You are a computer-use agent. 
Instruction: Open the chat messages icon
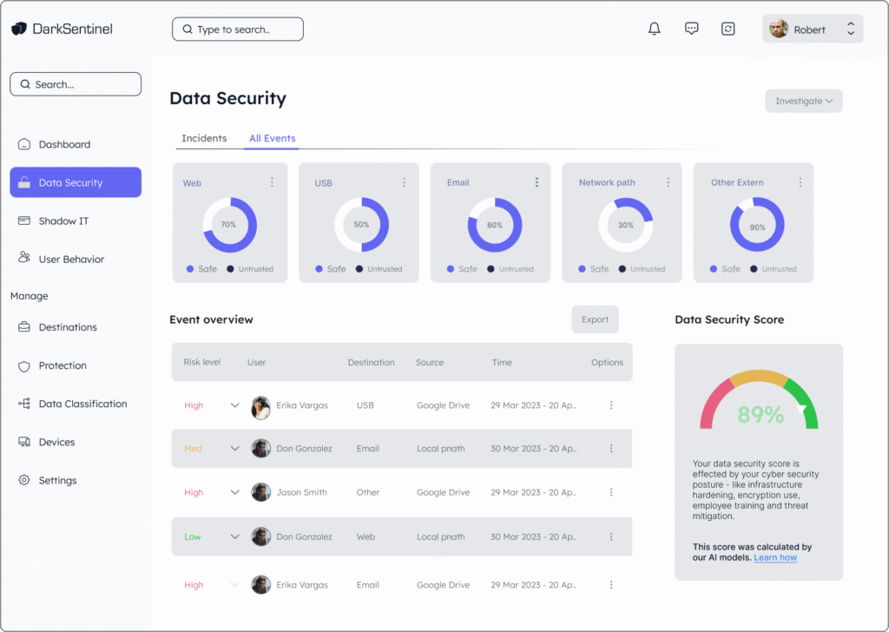[691, 29]
